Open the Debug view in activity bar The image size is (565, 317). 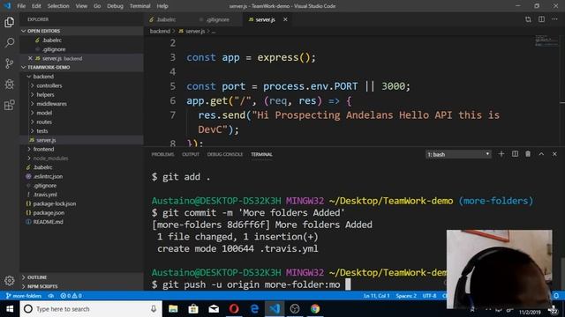pos(10,85)
